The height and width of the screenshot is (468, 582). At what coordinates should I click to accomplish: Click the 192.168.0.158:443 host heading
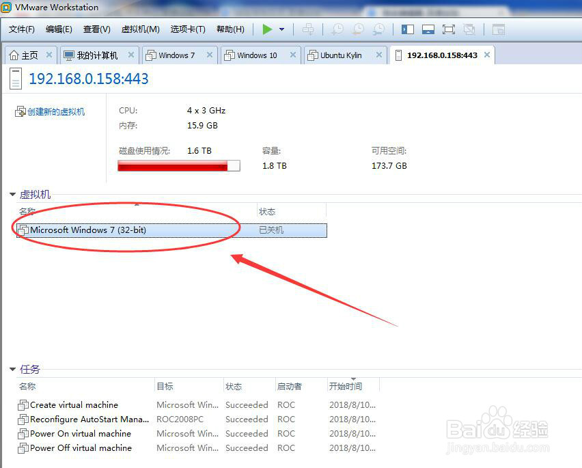(x=89, y=79)
